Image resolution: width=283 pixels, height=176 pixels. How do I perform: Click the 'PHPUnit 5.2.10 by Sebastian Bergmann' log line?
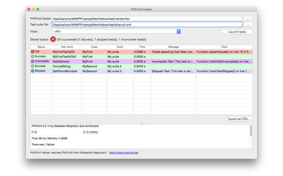65,126
